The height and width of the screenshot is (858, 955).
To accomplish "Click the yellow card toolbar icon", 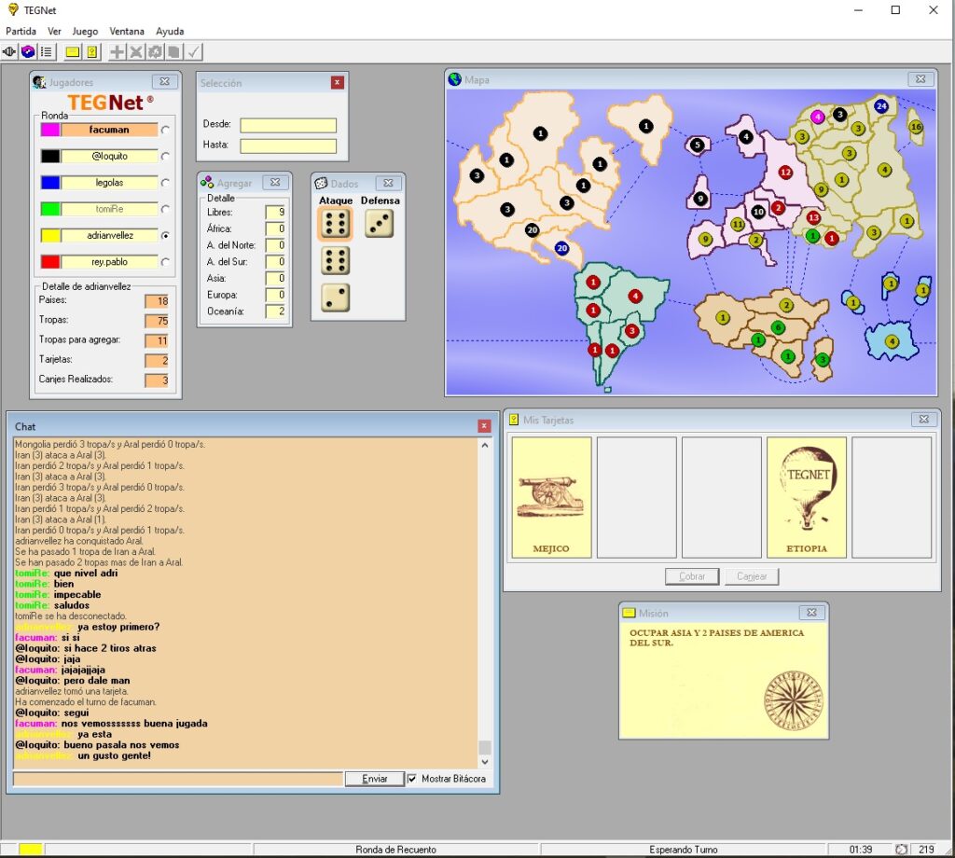I will [x=73, y=51].
